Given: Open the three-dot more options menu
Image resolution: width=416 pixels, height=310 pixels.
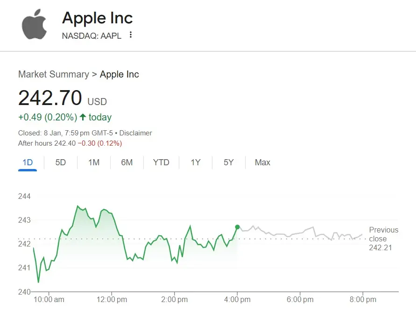Looking at the screenshot, I should (131, 35).
